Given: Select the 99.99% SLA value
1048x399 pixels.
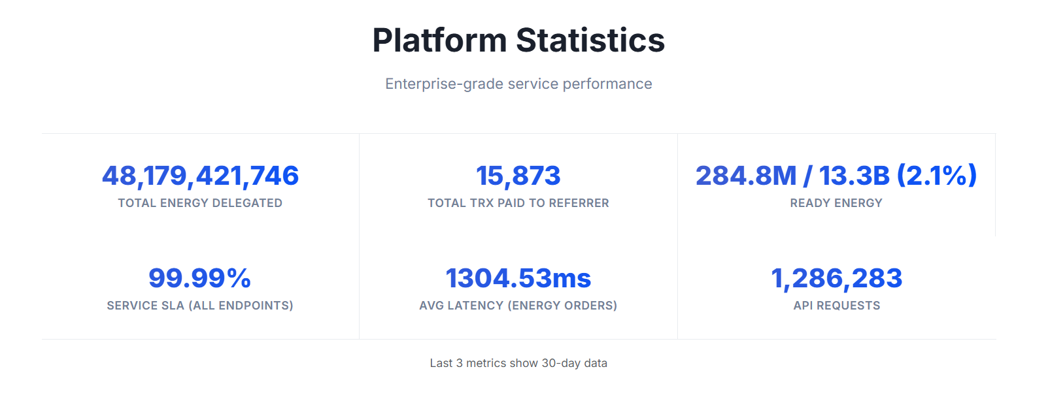Looking at the screenshot, I should (200, 278).
